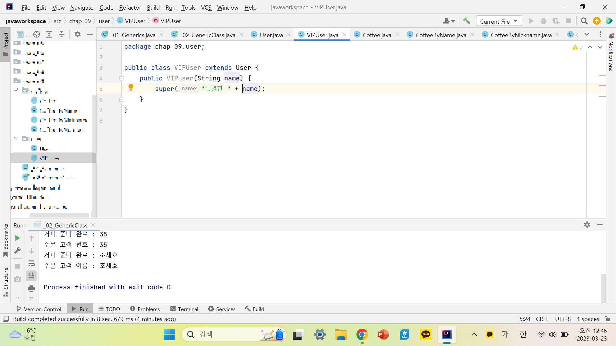Click UTF-8 encoding in status bar
This screenshot has height=346, width=616.
[563, 319]
